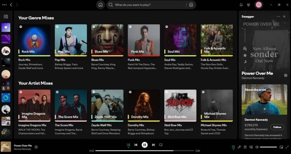The image size is (291, 154).
Task: Seek on the song progress bar
Action: 144,151
